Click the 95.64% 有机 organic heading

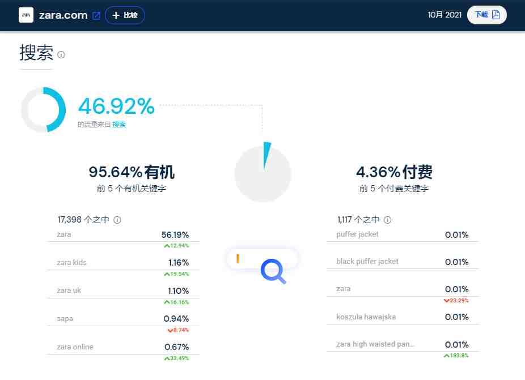132,172
